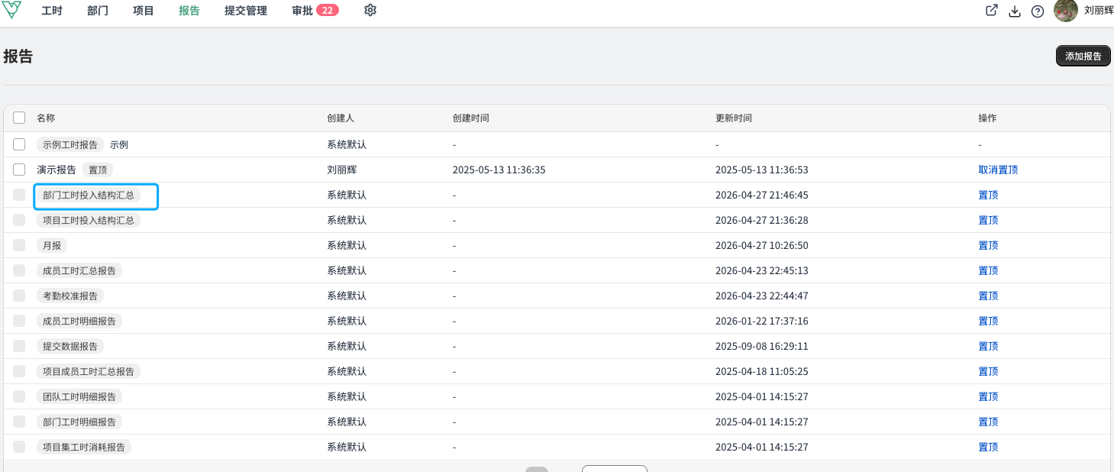Click the external link icon

(x=992, y=11)
